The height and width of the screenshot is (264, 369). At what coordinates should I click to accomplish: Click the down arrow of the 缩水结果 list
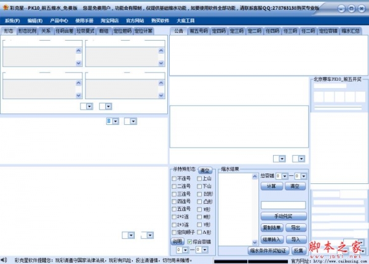pos(255,242)
